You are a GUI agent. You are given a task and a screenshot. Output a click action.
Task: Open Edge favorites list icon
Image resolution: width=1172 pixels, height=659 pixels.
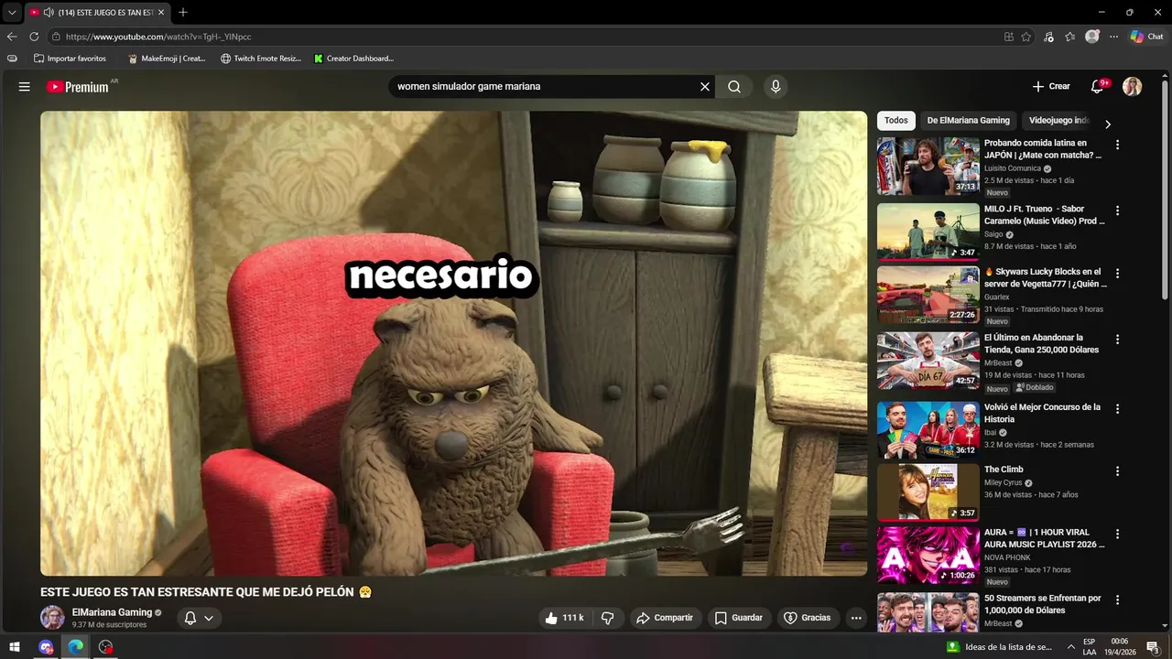pos(1069,37)
